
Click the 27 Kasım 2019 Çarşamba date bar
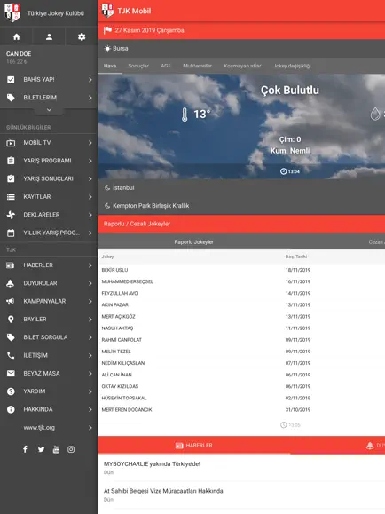[241, 30]
